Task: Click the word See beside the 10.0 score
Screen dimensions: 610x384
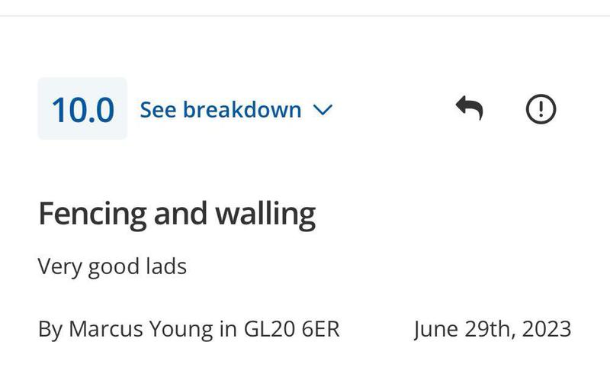Action: pos(158,109)
